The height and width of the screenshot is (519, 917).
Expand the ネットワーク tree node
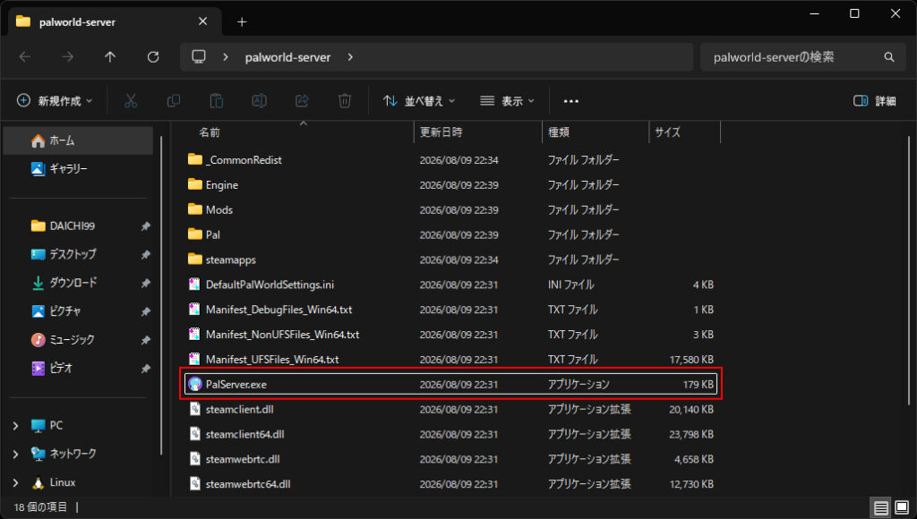pyautogui.click(x=16, y=455)
